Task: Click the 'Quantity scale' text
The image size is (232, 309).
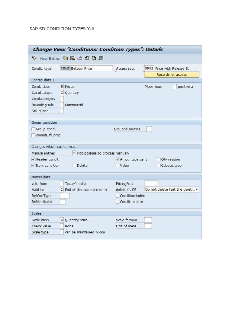Action: click(76, 220)
